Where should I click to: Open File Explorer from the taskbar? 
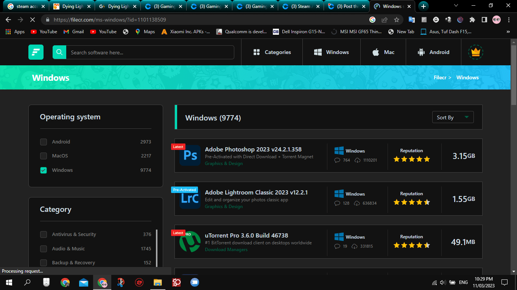coord(158,282)
